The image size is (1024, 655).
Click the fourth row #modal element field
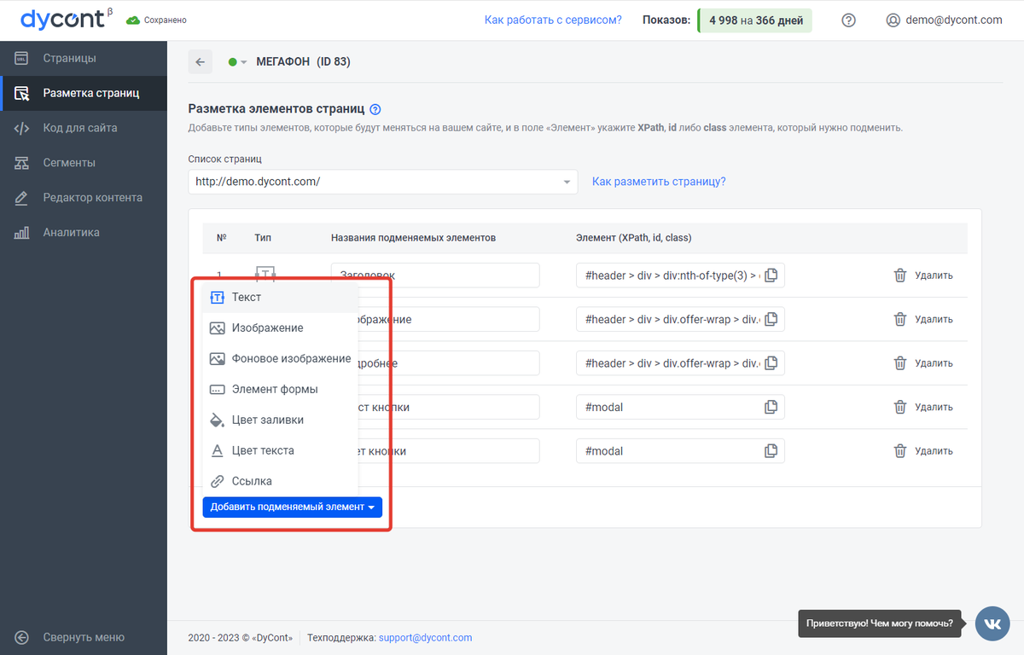pos(670,407)
